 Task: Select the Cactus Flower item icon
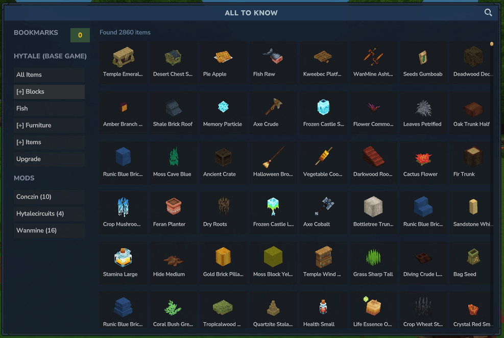pyautogui.click(x=423, y=158)
